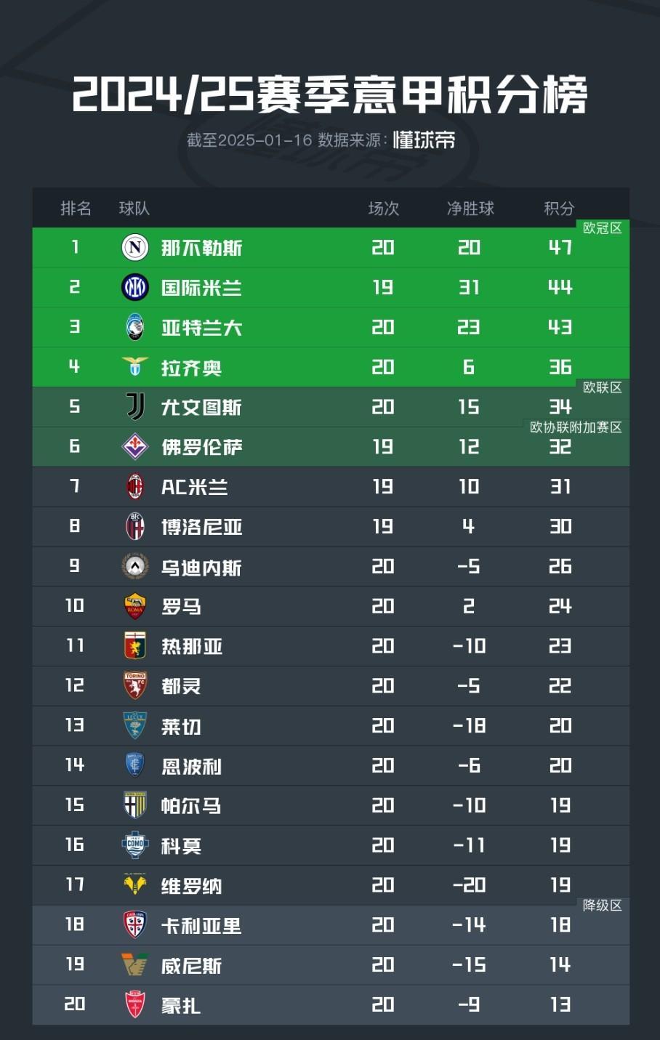Click the 懂球帝 data source text

click(424, 140)
